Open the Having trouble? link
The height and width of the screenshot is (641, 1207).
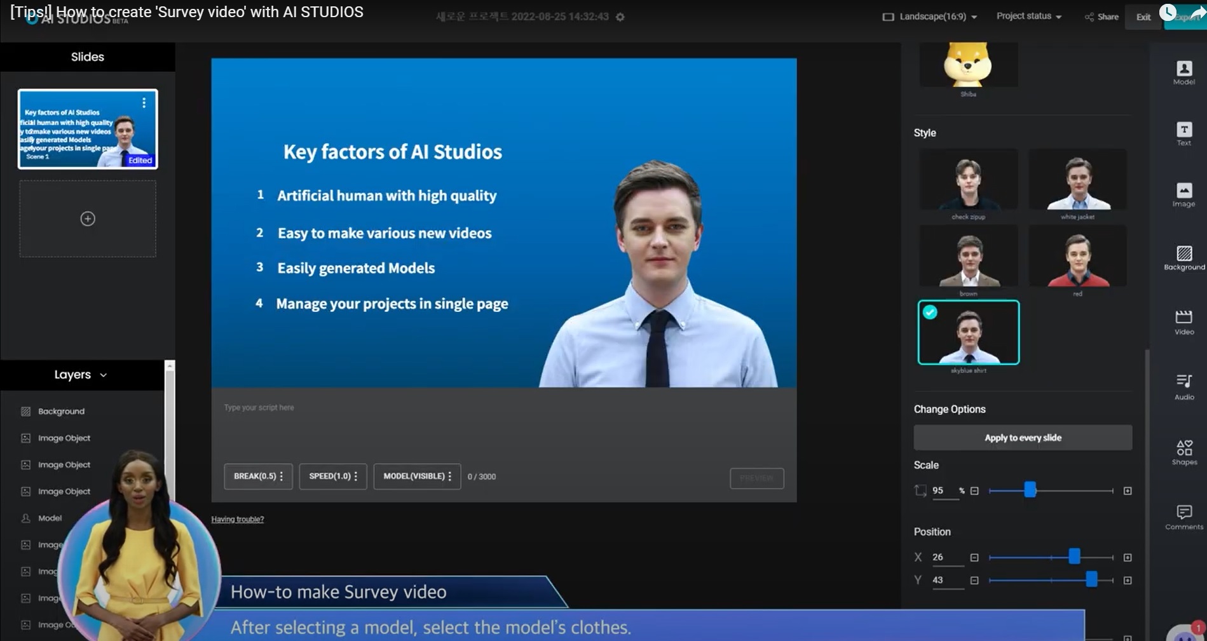[x=237, y=519]
